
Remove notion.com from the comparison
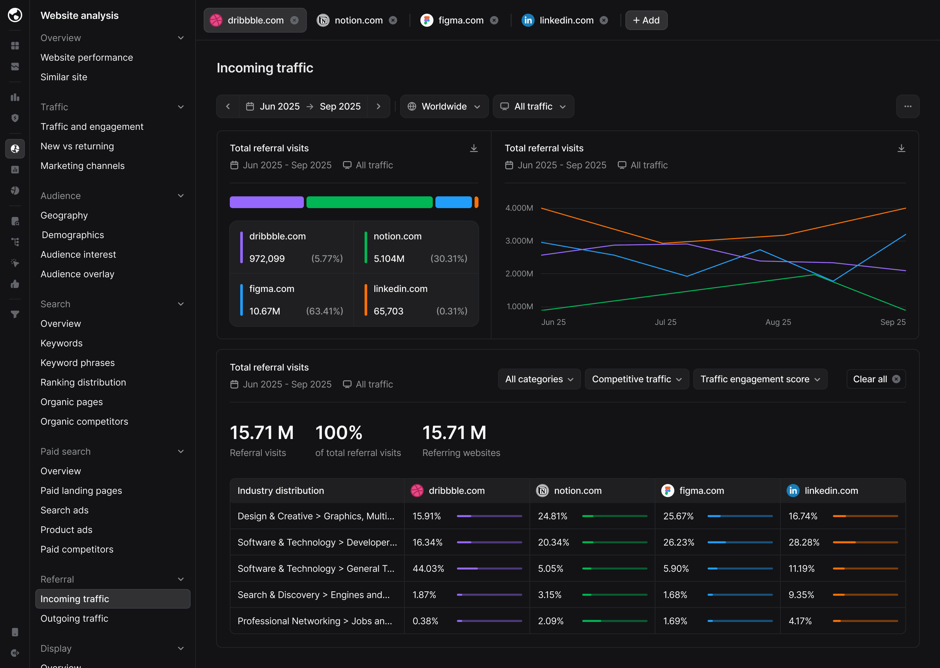(393, 20)
